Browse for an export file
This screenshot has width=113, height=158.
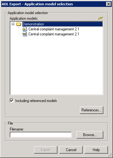pos(90,135)
